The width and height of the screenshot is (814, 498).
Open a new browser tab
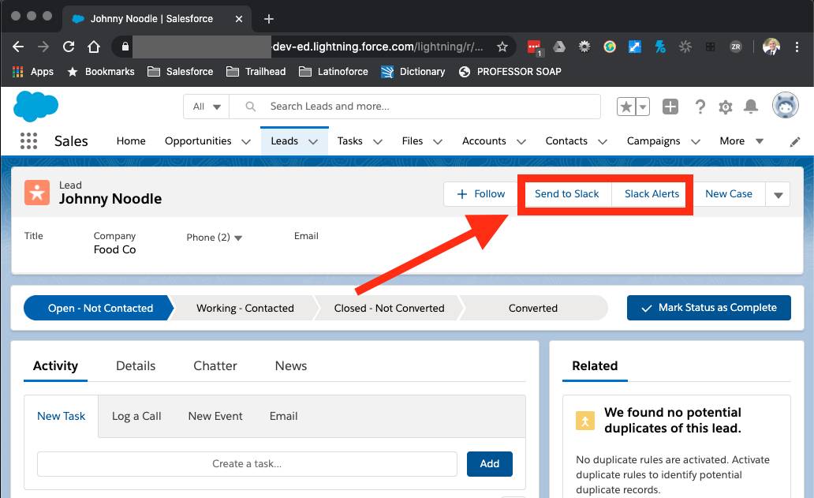pyautogui.click(x=268, y=19)
